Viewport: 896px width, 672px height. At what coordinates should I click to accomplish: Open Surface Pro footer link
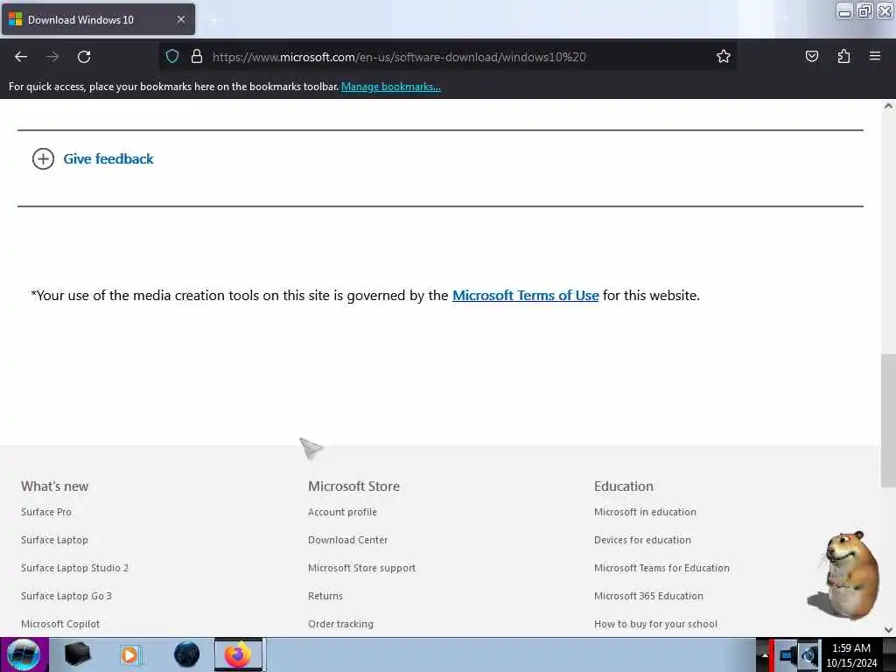[x=46, y=512]
